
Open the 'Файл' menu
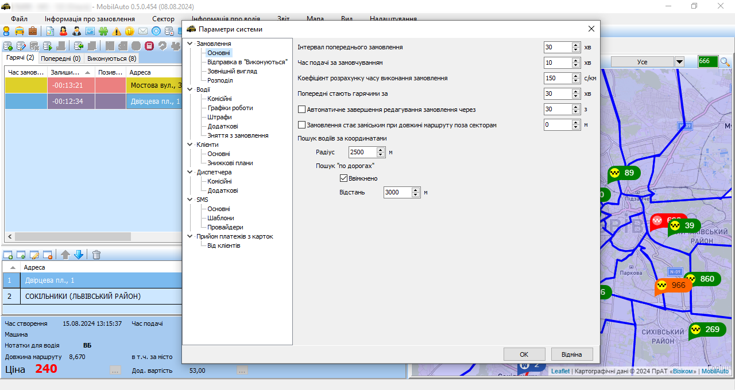click(x=19, y=19)
